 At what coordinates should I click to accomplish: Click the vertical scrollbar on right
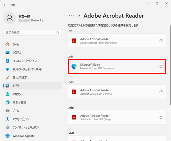(x=170, y=65)
